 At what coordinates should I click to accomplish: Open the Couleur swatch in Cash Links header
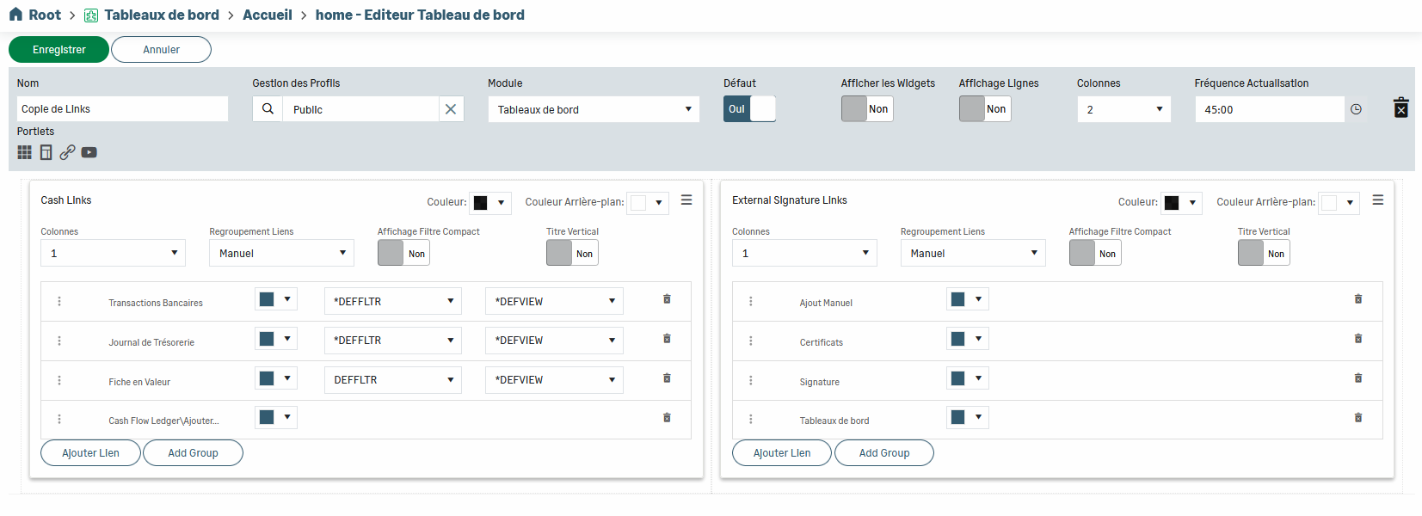(489, 203)
